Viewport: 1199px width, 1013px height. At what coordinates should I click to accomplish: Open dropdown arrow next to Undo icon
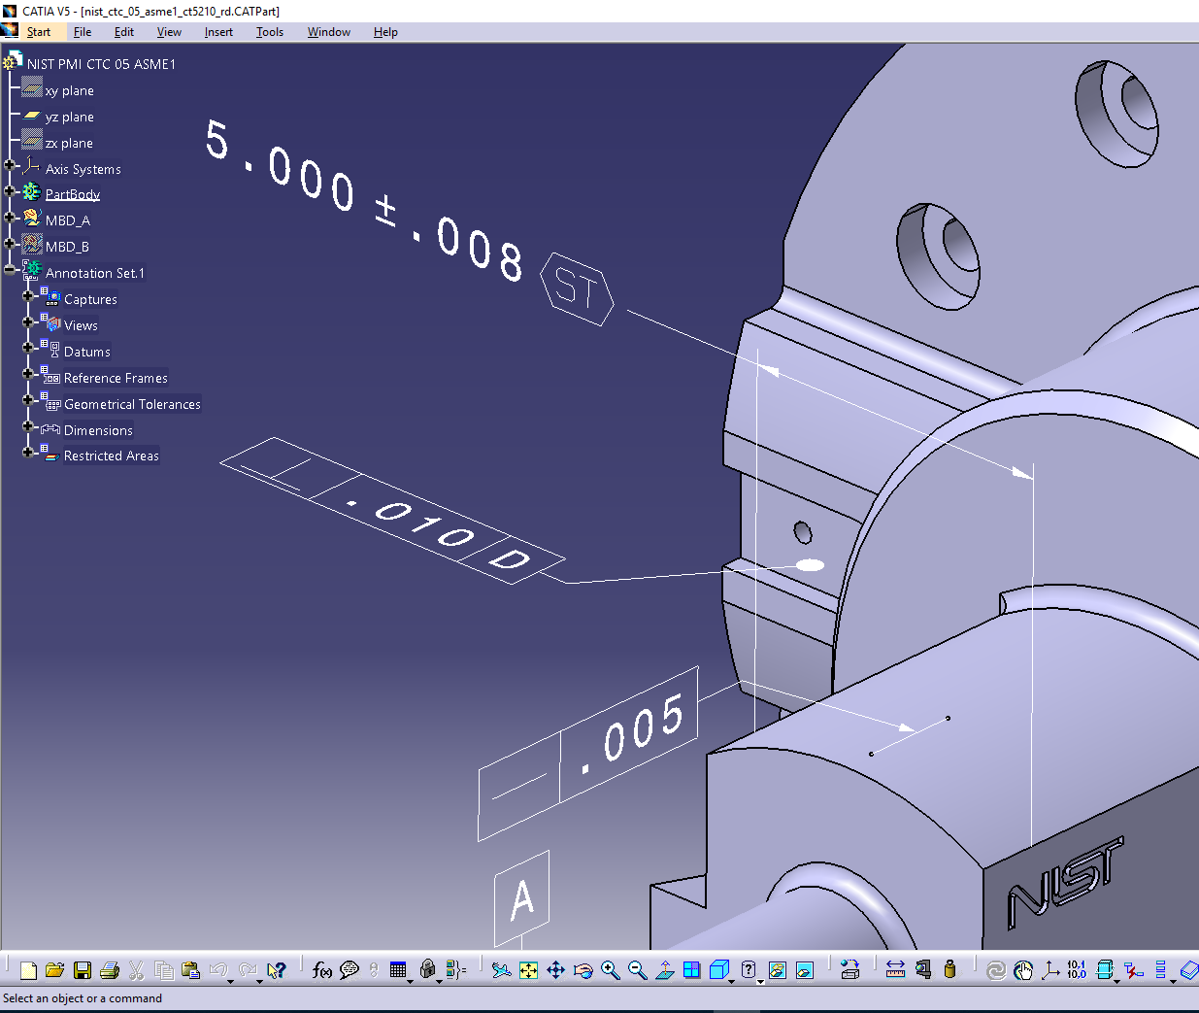231,981
